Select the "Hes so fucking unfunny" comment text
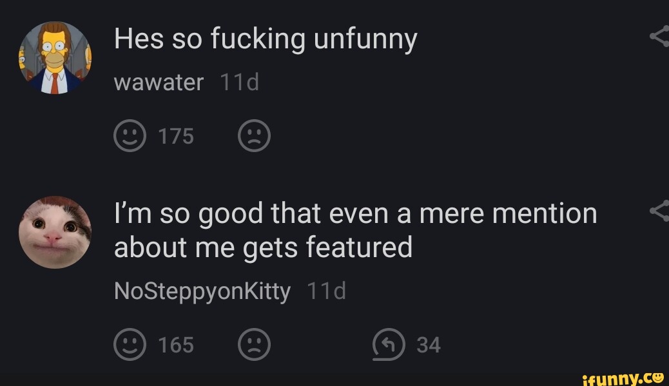This screenshot has height=386, width=669. (x=266, y=41)
